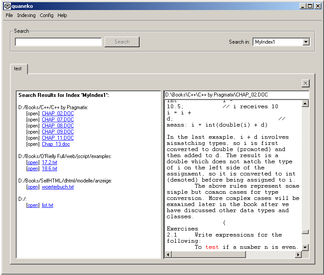Open the Config menu
This screenshot has height=275, width=324.
click(x=47, y=15)
